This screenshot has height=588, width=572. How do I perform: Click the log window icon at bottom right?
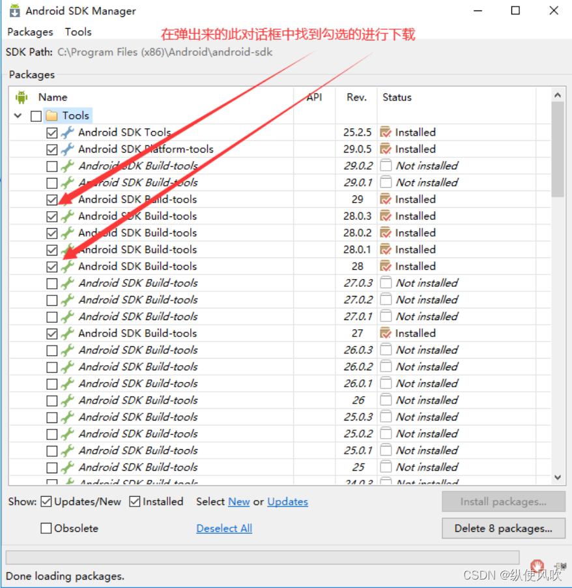point(560,566)
